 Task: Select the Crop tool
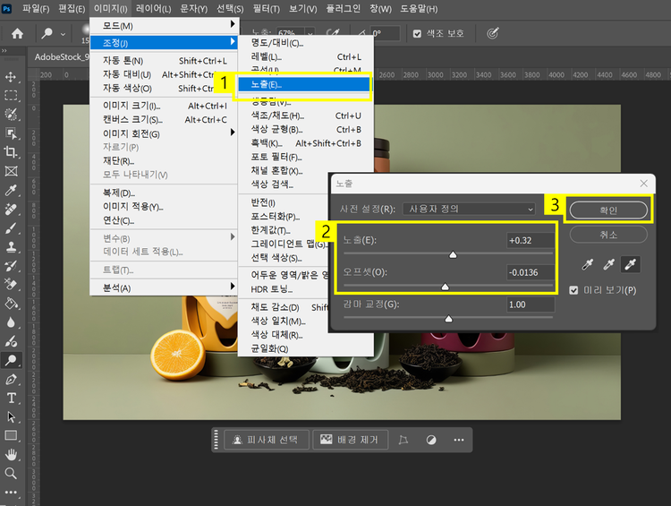(x=12, y=152)
